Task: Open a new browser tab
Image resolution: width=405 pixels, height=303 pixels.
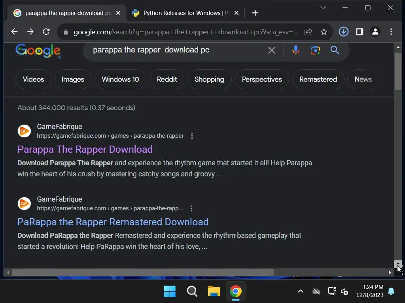Action: (255, 13)
